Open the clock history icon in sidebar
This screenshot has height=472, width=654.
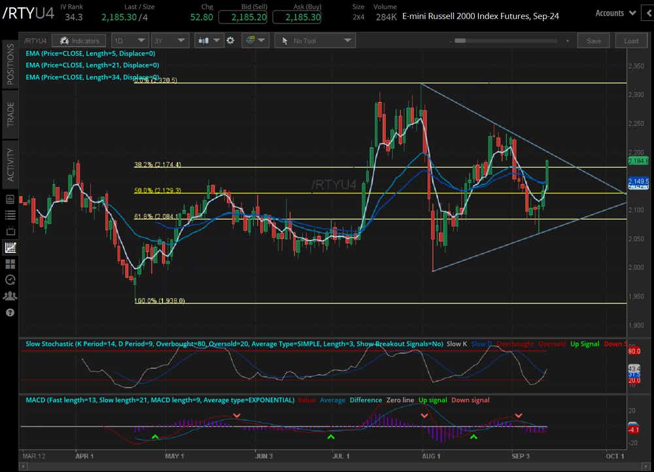coord(10,280)
